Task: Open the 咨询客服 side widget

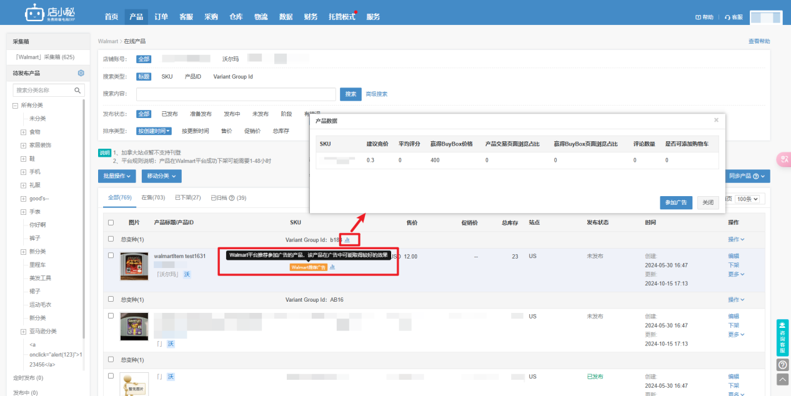Action: 782,337
